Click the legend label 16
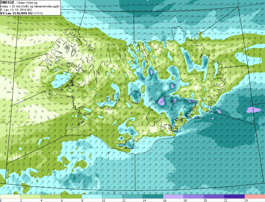The image size is (265, 202). point(165,200)
